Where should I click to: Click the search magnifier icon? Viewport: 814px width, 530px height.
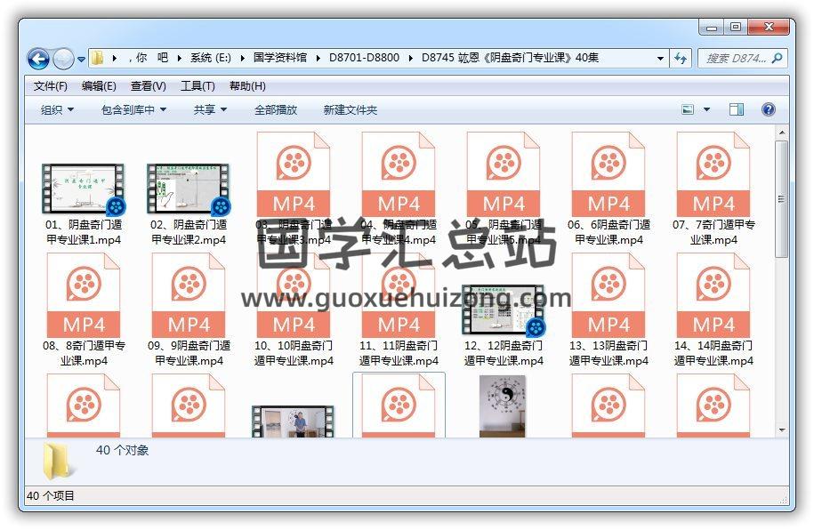[777, 58]
